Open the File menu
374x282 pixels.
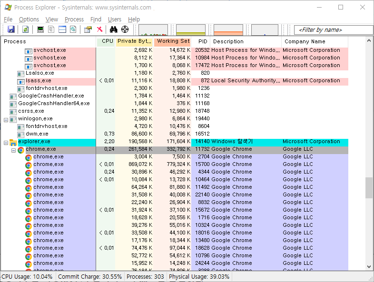[8, 19]
